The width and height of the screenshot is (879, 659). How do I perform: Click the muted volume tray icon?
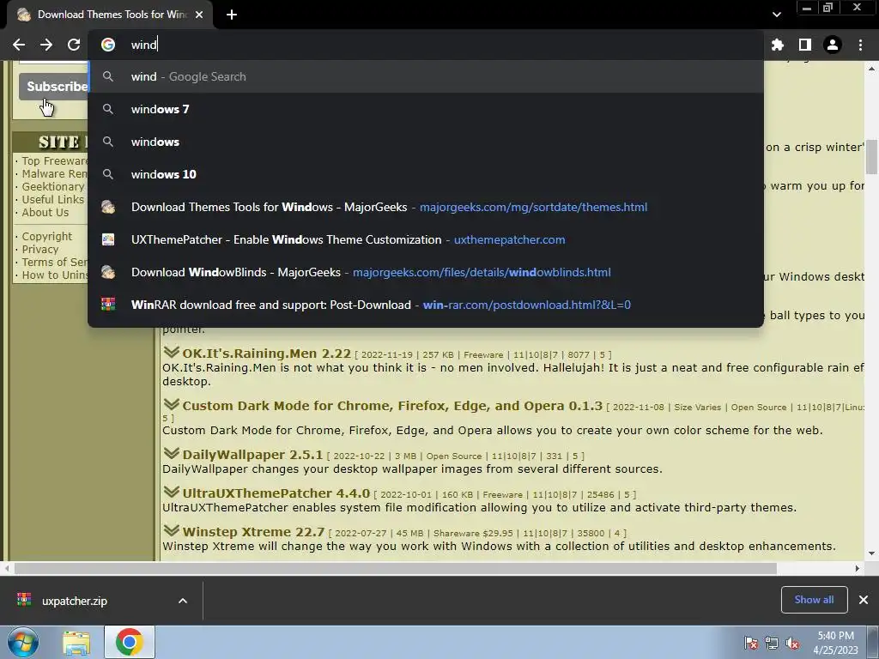[792, 643]
